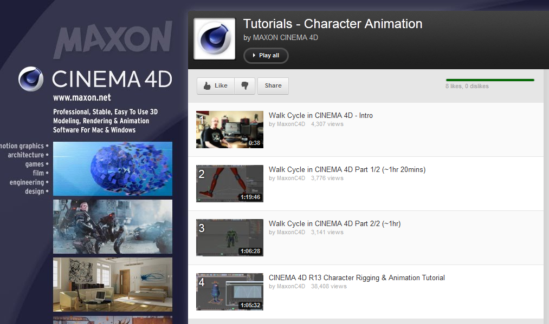Click thumbnail of video 4 (1:05:32)

point(230,292)
